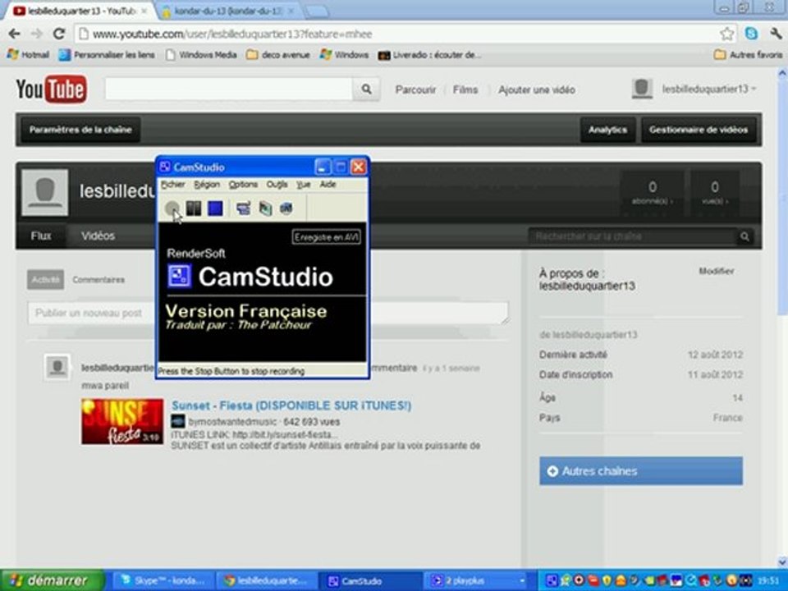Screen dimensions: 788x591
Task: Click the Sunset Fiesta video thumbnail
Action: [122, 421]
